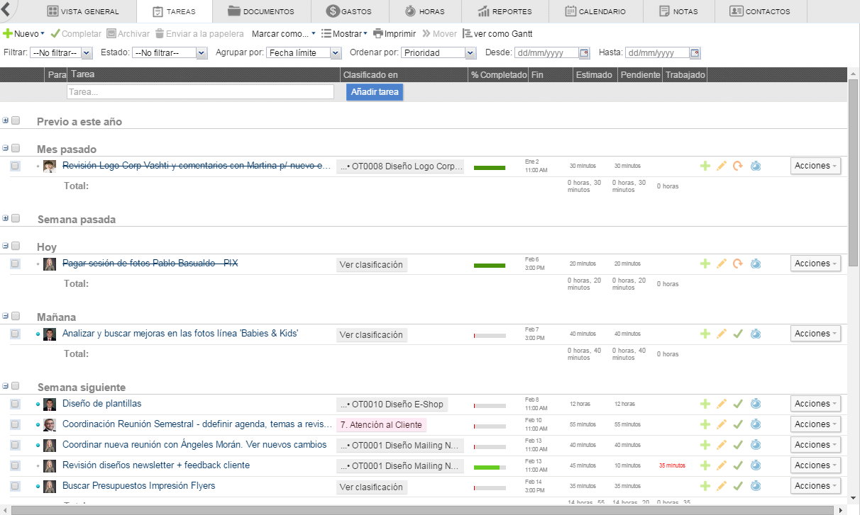Click the Imprimir printer icon

pos(378,34)
